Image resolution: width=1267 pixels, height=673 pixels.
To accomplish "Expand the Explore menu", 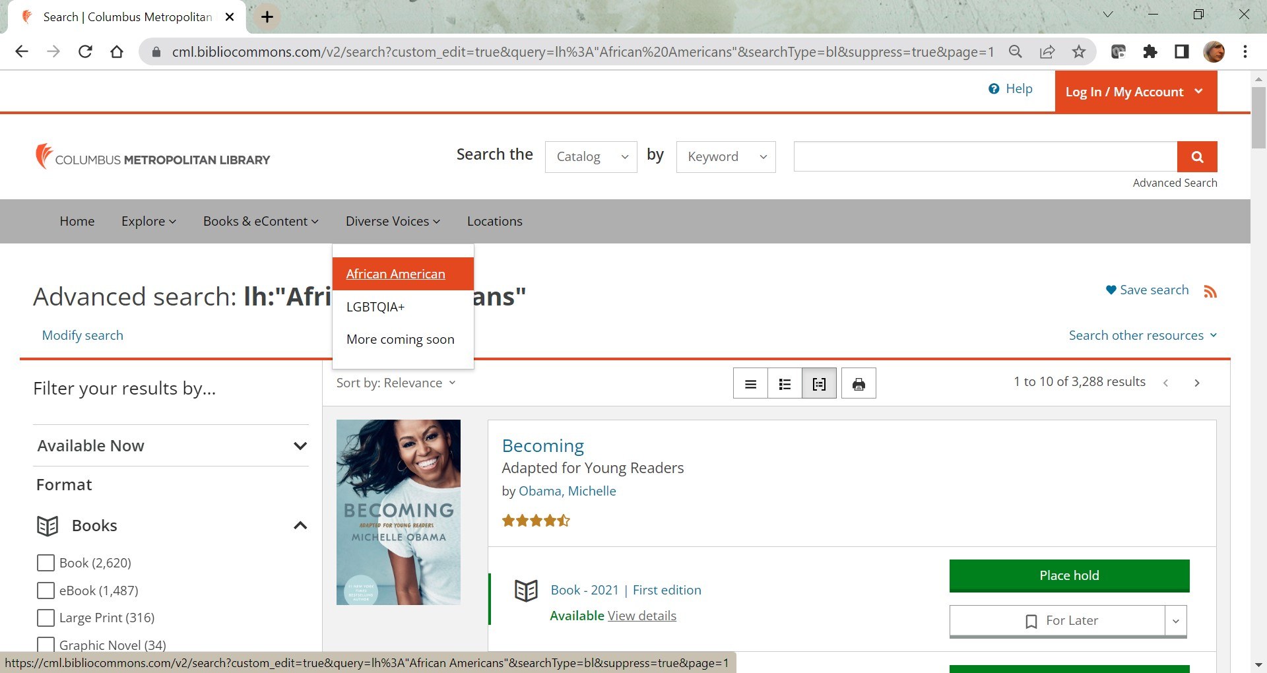I will click(148, 221).
